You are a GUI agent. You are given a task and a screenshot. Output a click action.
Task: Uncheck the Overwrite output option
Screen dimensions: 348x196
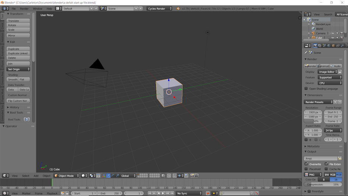tap(306, 164)
